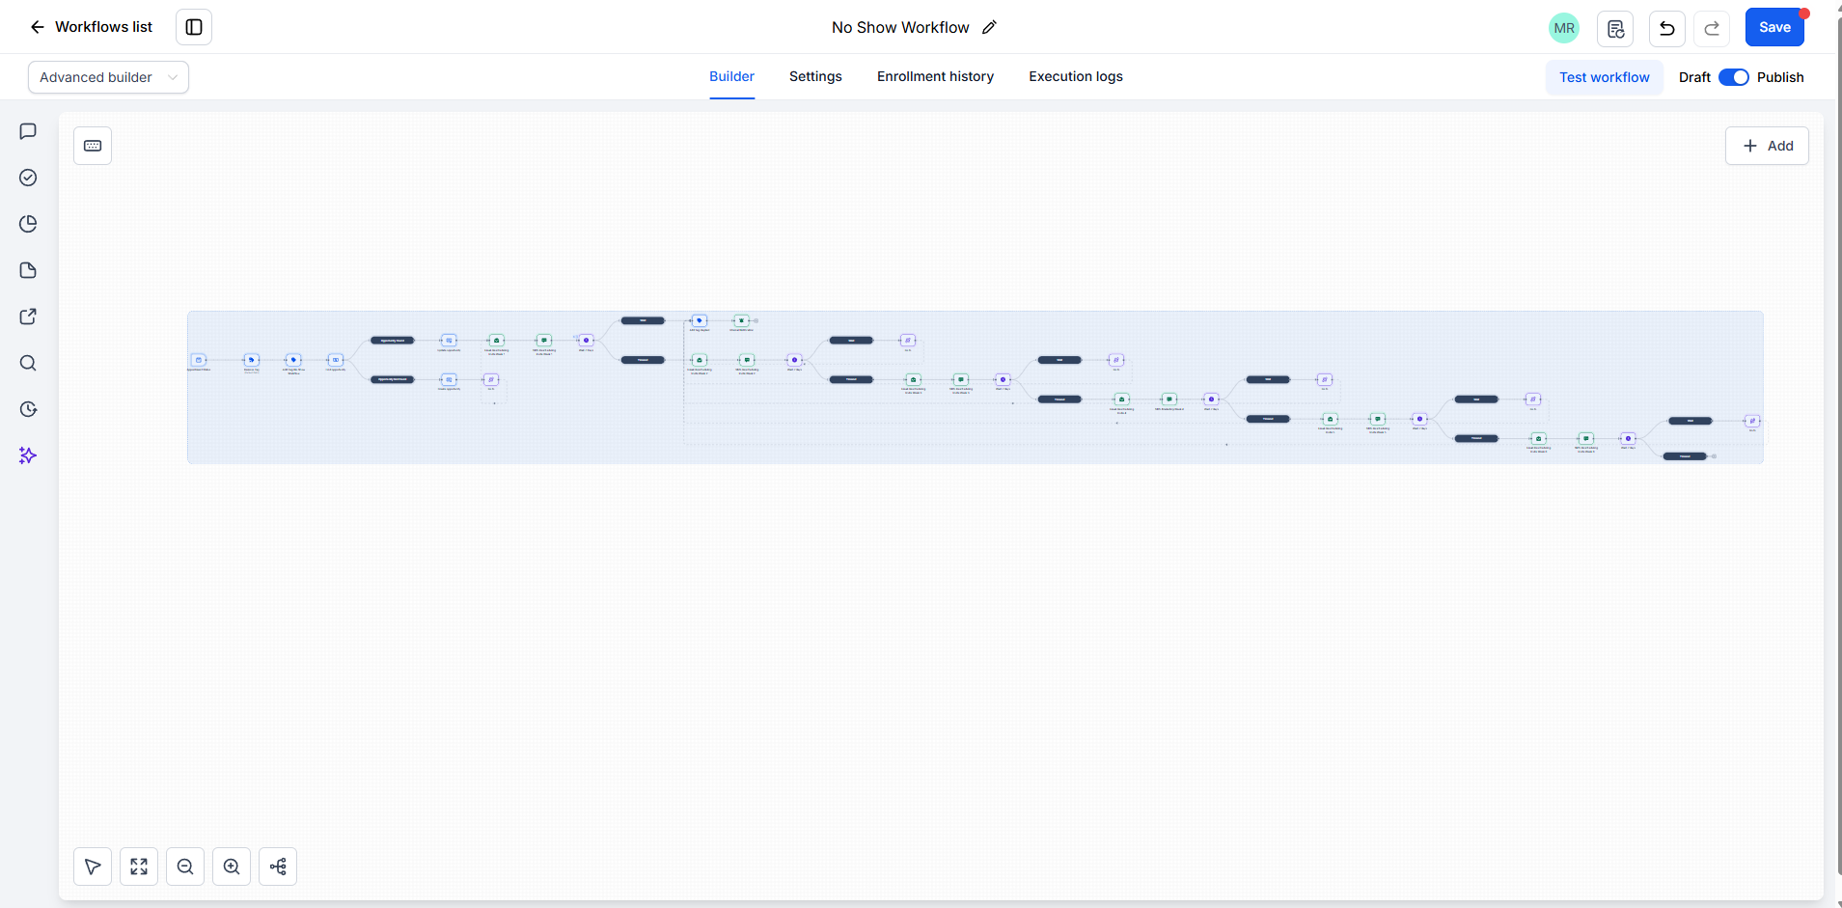
Task: Open the comments sidebar icon
Action: tap(28, 131)
